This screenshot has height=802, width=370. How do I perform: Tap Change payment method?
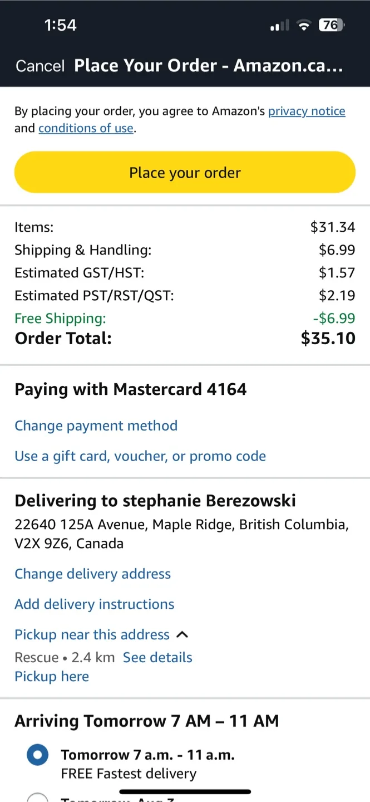coord(96,426)
